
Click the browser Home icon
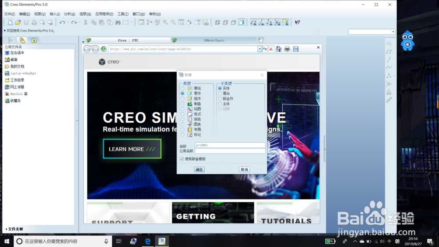click(279, 49)
